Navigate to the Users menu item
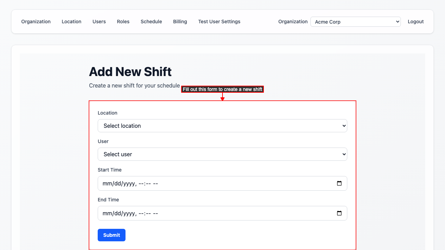This screenshot has height=250, width=445. pos(99,22)
